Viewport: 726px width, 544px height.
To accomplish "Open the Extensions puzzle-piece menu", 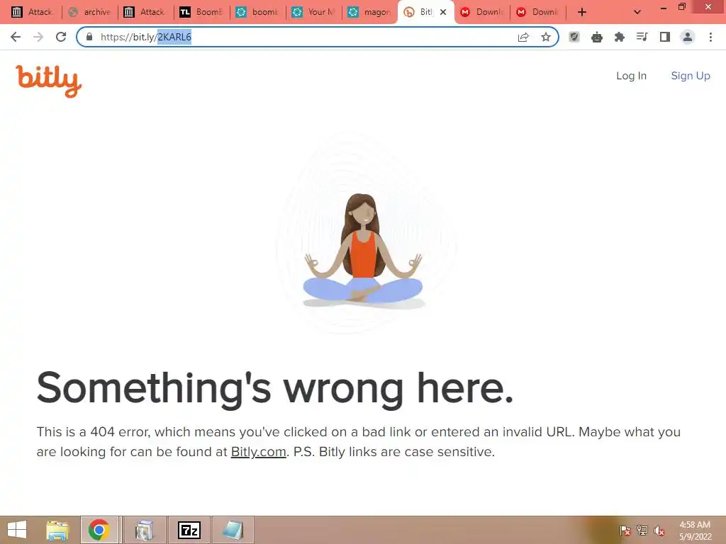I will pos(620,37).
